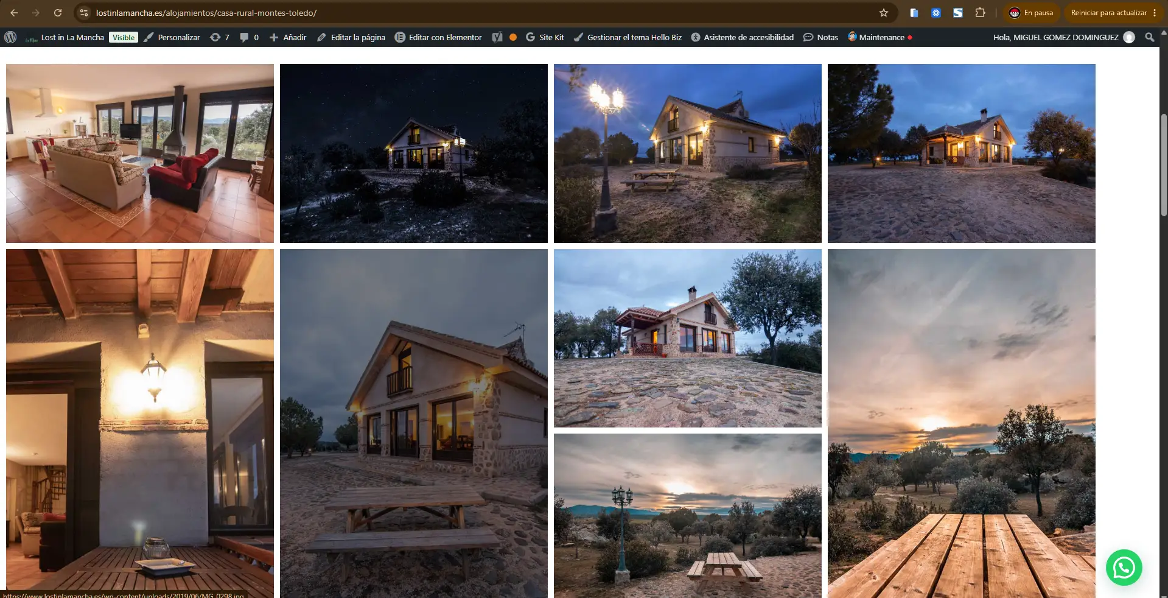Open the blue gear extension icon
The width and height of the screenshot is (1168, 598).
[936, 13]
